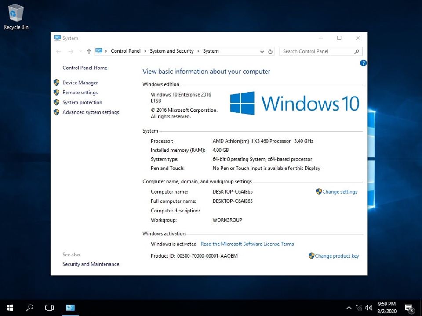This screenshot has height=316, width=422.
Task: Click System and Security breadcrumb
Action: [172, 51]
